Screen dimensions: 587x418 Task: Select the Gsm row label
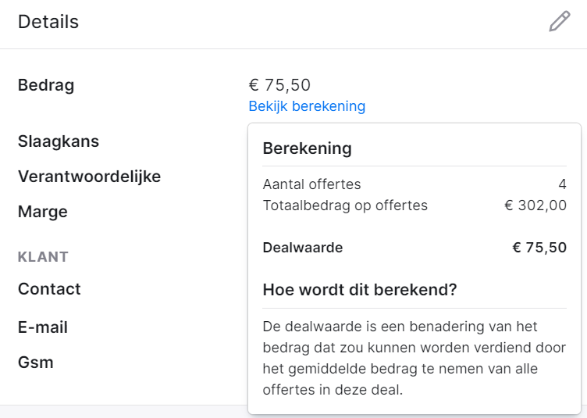coord(36,363)
